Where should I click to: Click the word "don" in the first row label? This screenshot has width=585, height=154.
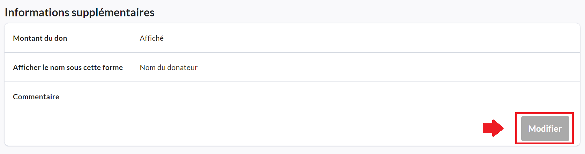tap(61, 38)
